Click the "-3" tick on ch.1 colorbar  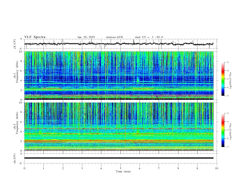tap(227, 62)
